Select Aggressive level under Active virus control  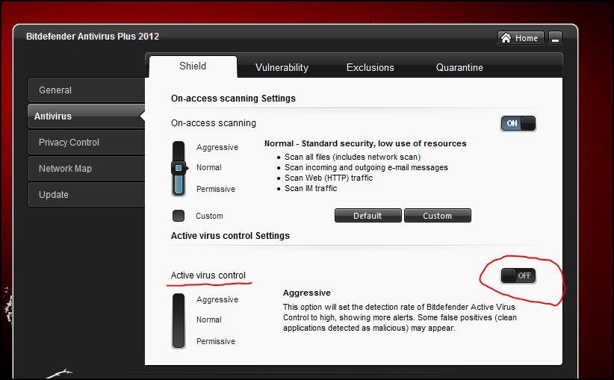click(217, 299)
